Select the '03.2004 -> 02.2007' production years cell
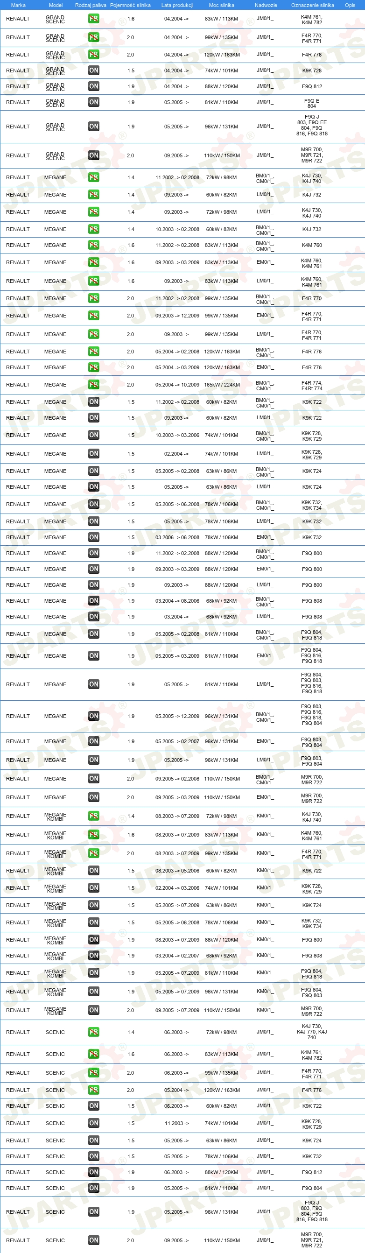Screen dimensions: 365x1253 (177, 955)
